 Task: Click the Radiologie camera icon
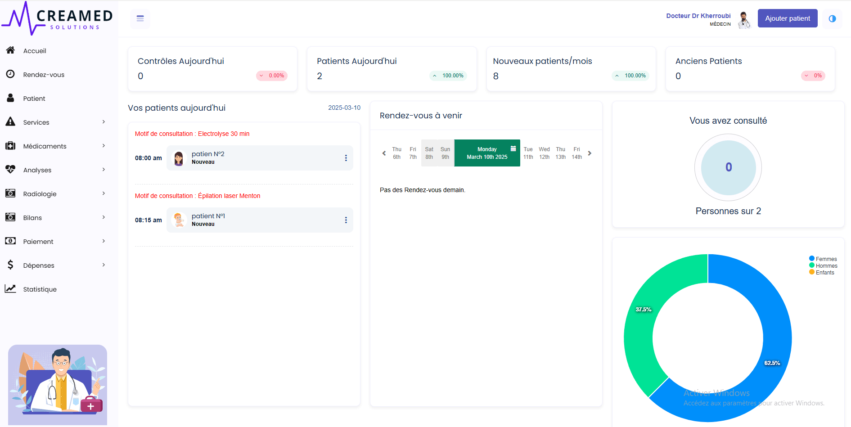(10, 193)
